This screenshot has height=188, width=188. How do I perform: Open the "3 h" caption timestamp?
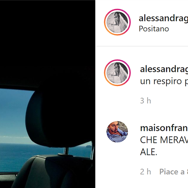click(146, 101)
